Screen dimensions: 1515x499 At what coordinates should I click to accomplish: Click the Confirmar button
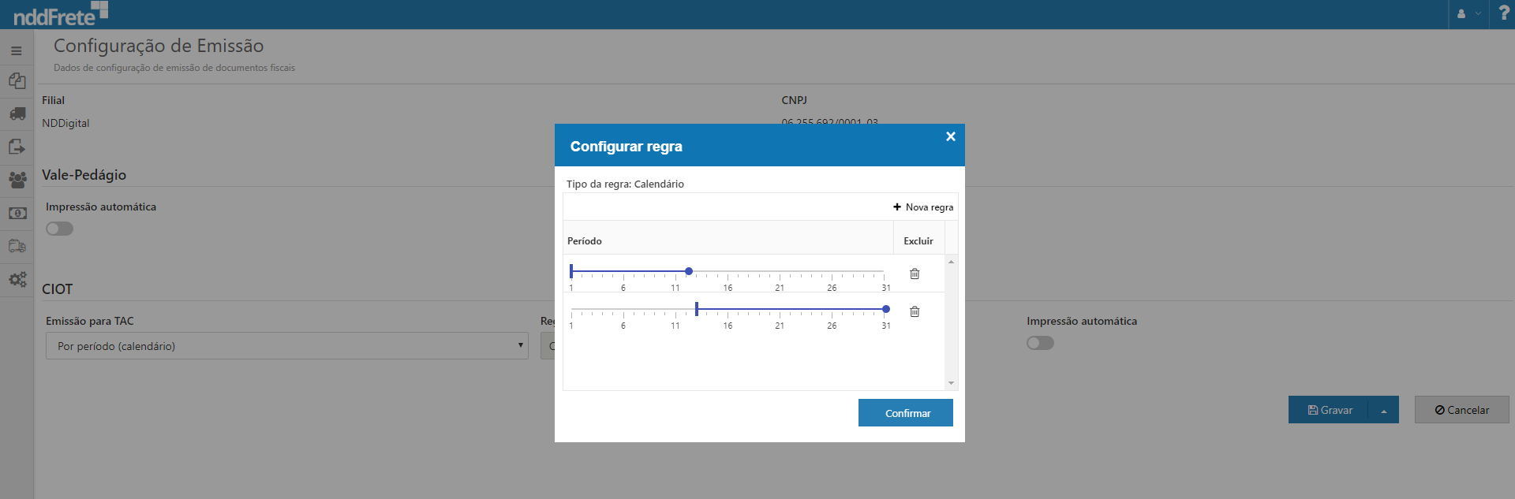905,413
